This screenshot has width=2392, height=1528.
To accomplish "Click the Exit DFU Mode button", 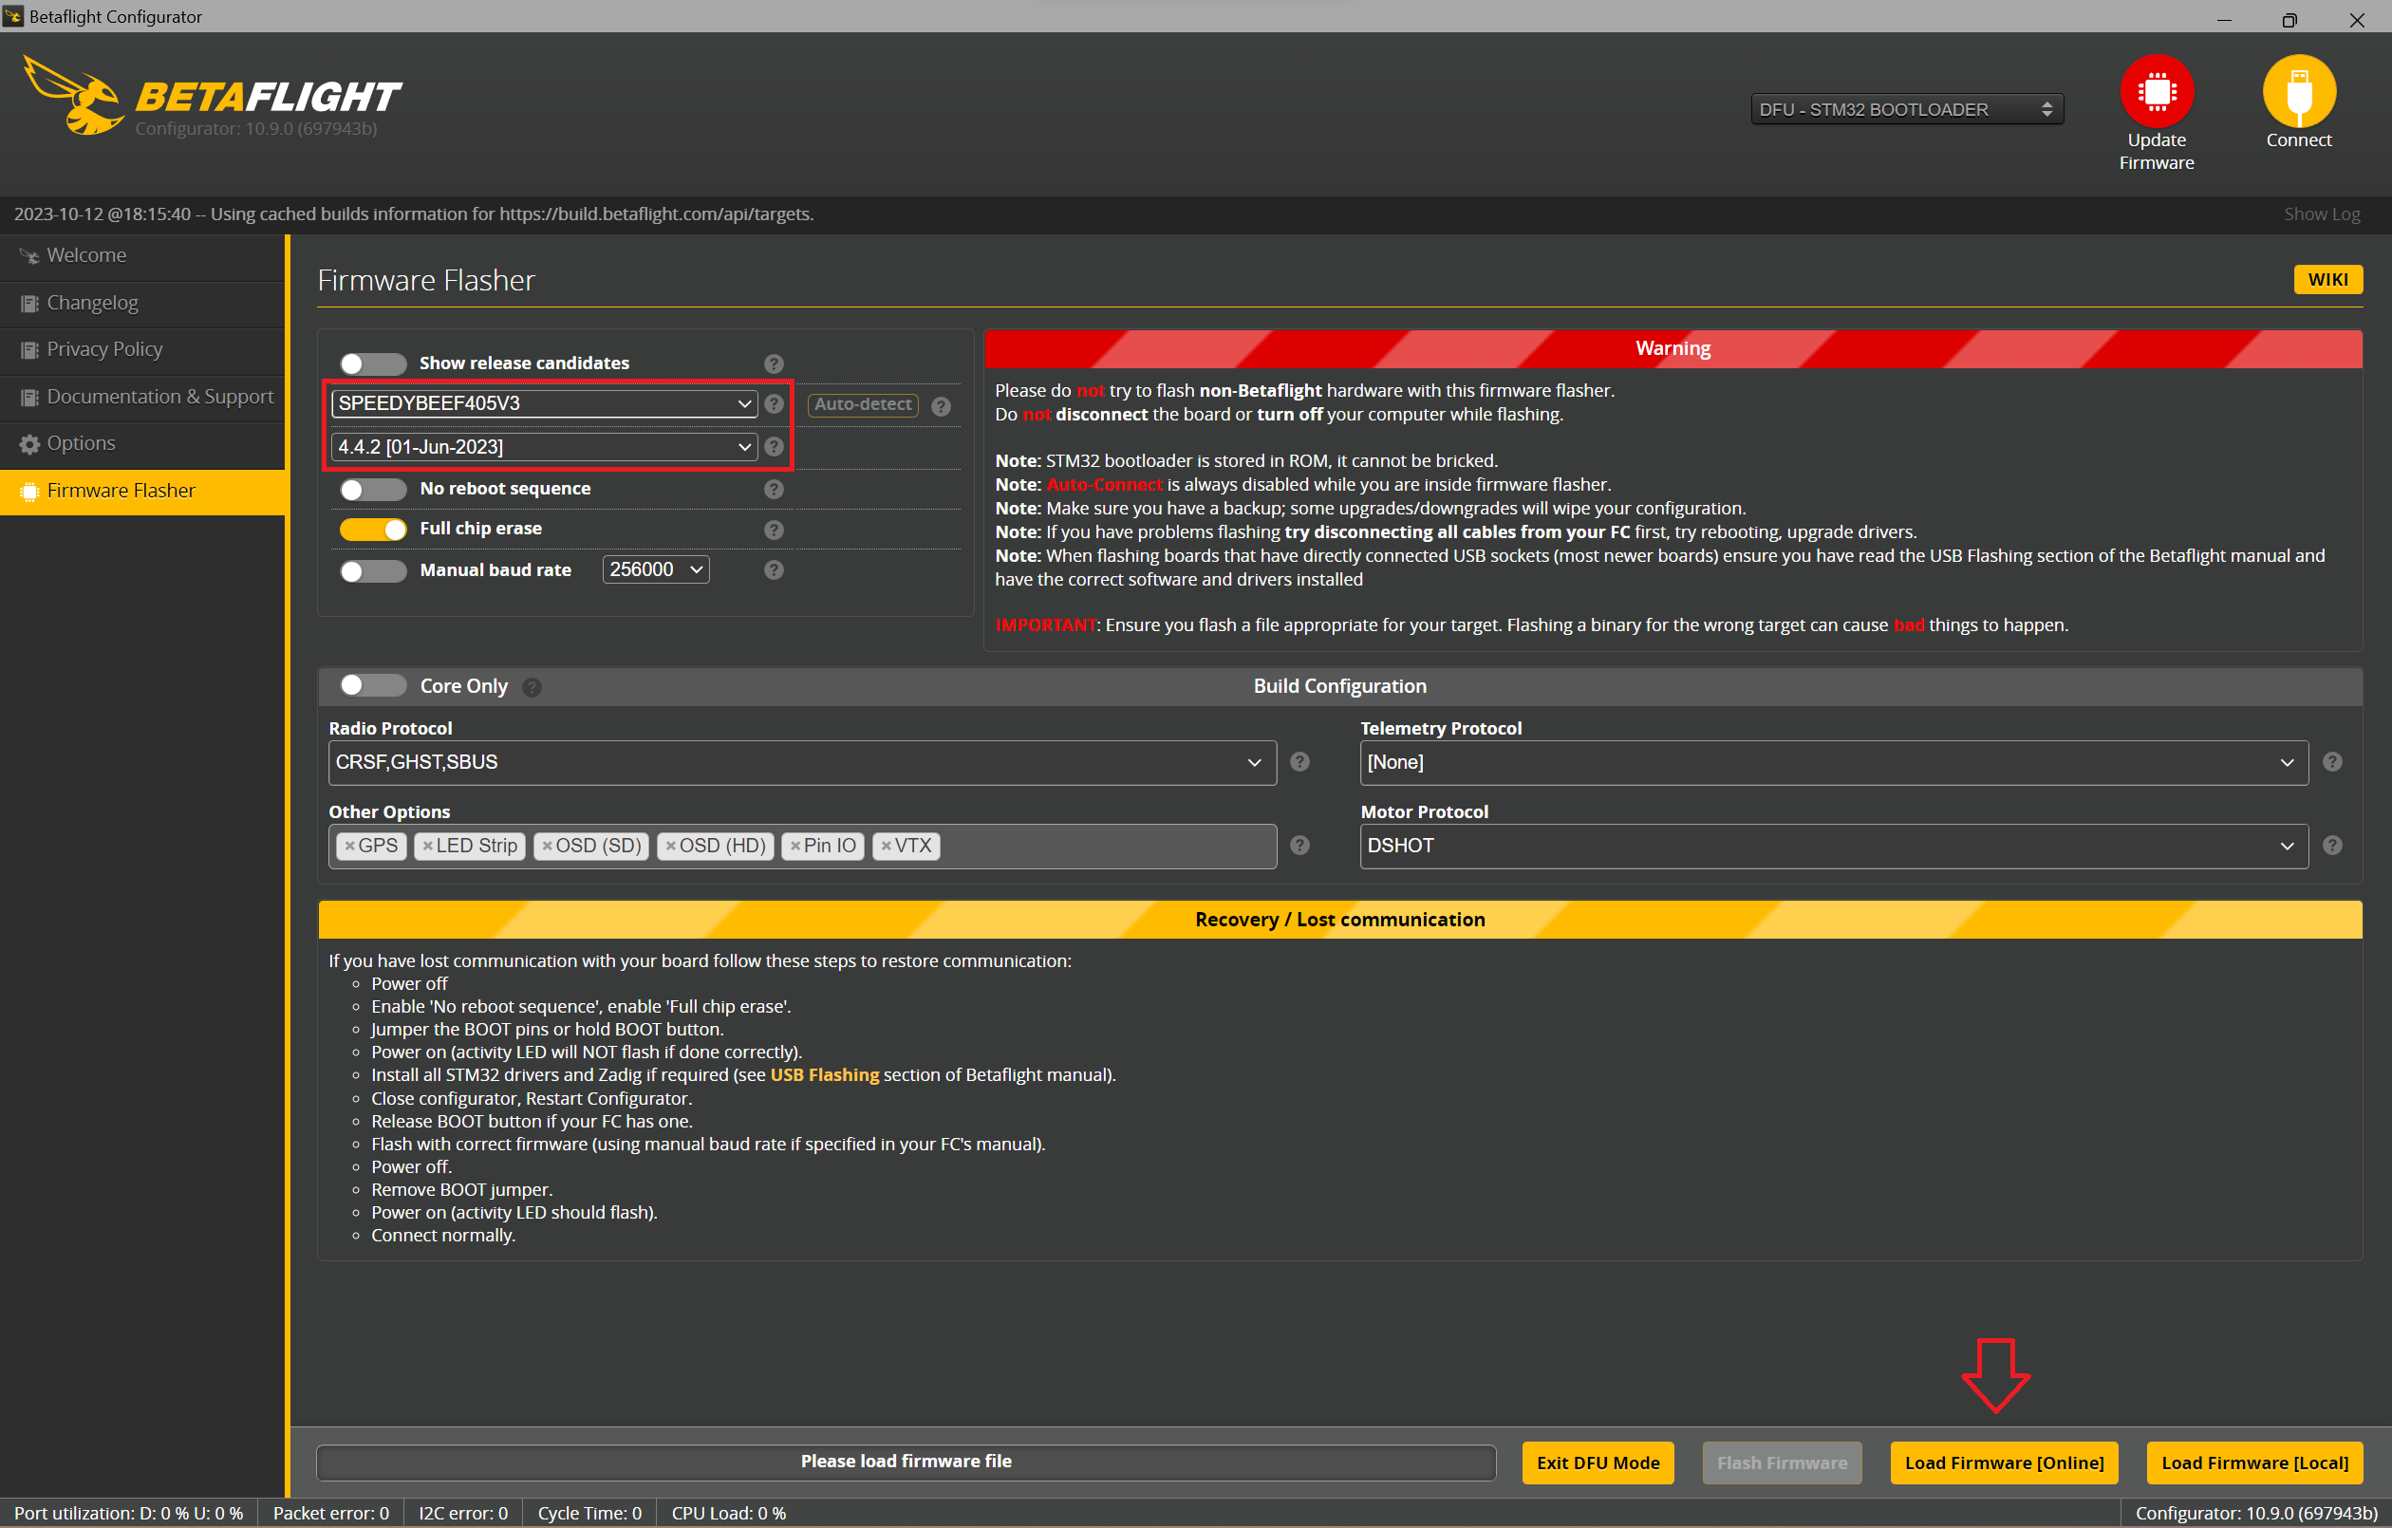I will [1598, 1463].
